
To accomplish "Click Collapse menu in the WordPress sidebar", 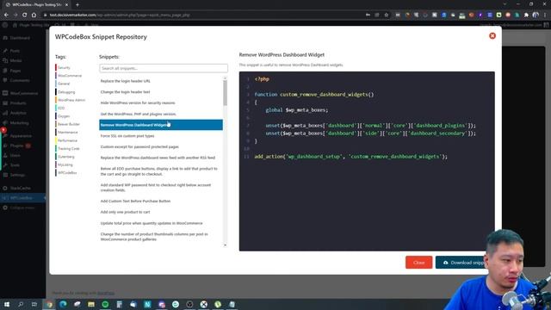I will [22, 208].
